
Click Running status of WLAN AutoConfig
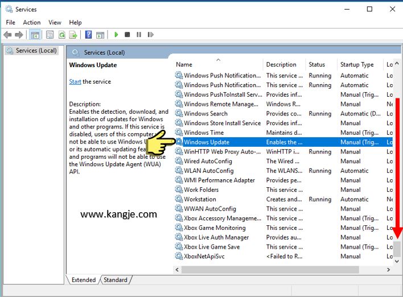tap(320, 171)
